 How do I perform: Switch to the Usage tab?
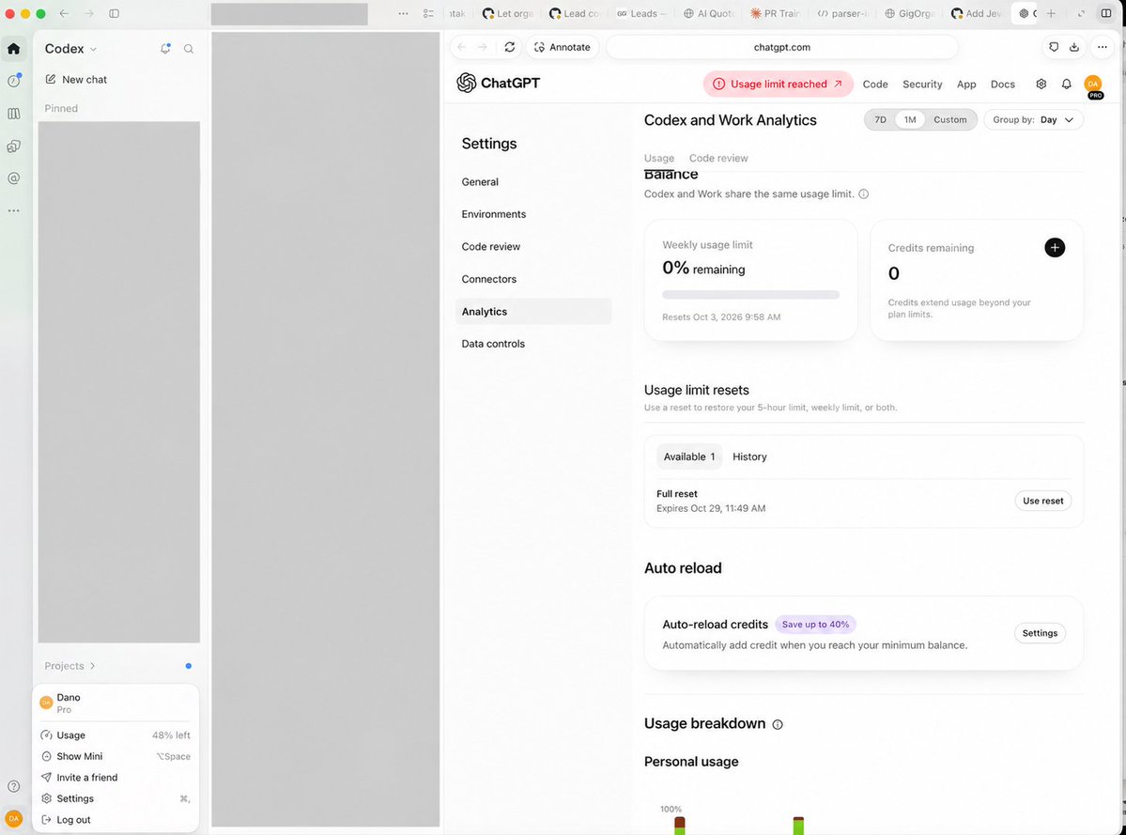(658, 158)
